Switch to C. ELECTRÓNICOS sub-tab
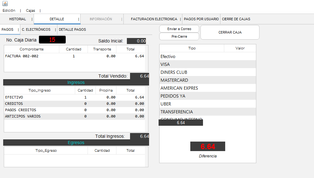This screenshot has height=178, width=314. [36, 29]
